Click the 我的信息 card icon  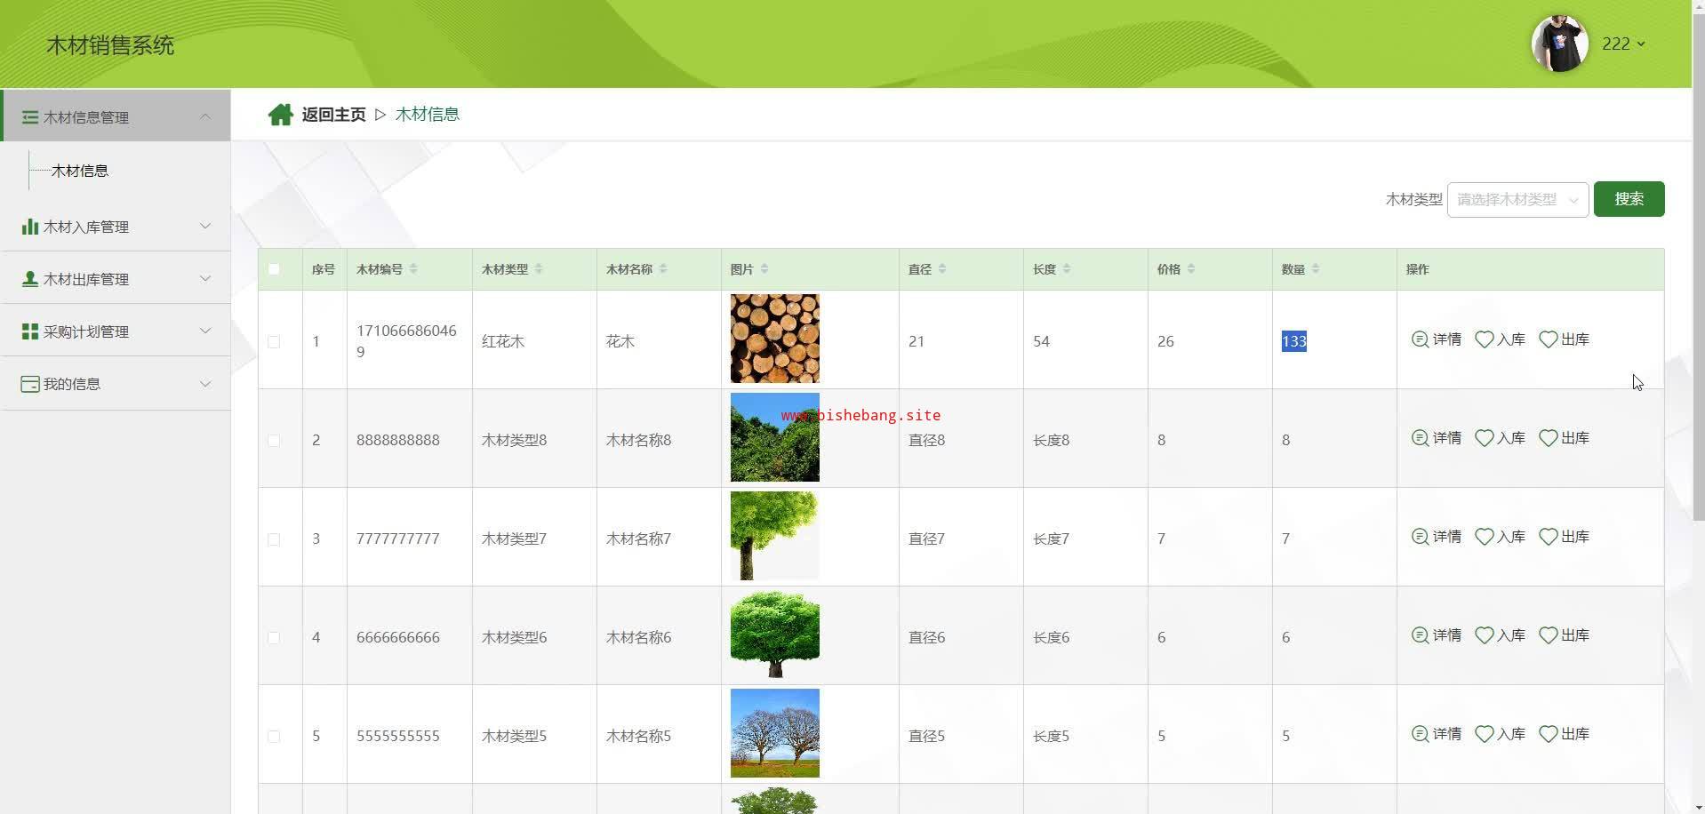pos(30,384)
